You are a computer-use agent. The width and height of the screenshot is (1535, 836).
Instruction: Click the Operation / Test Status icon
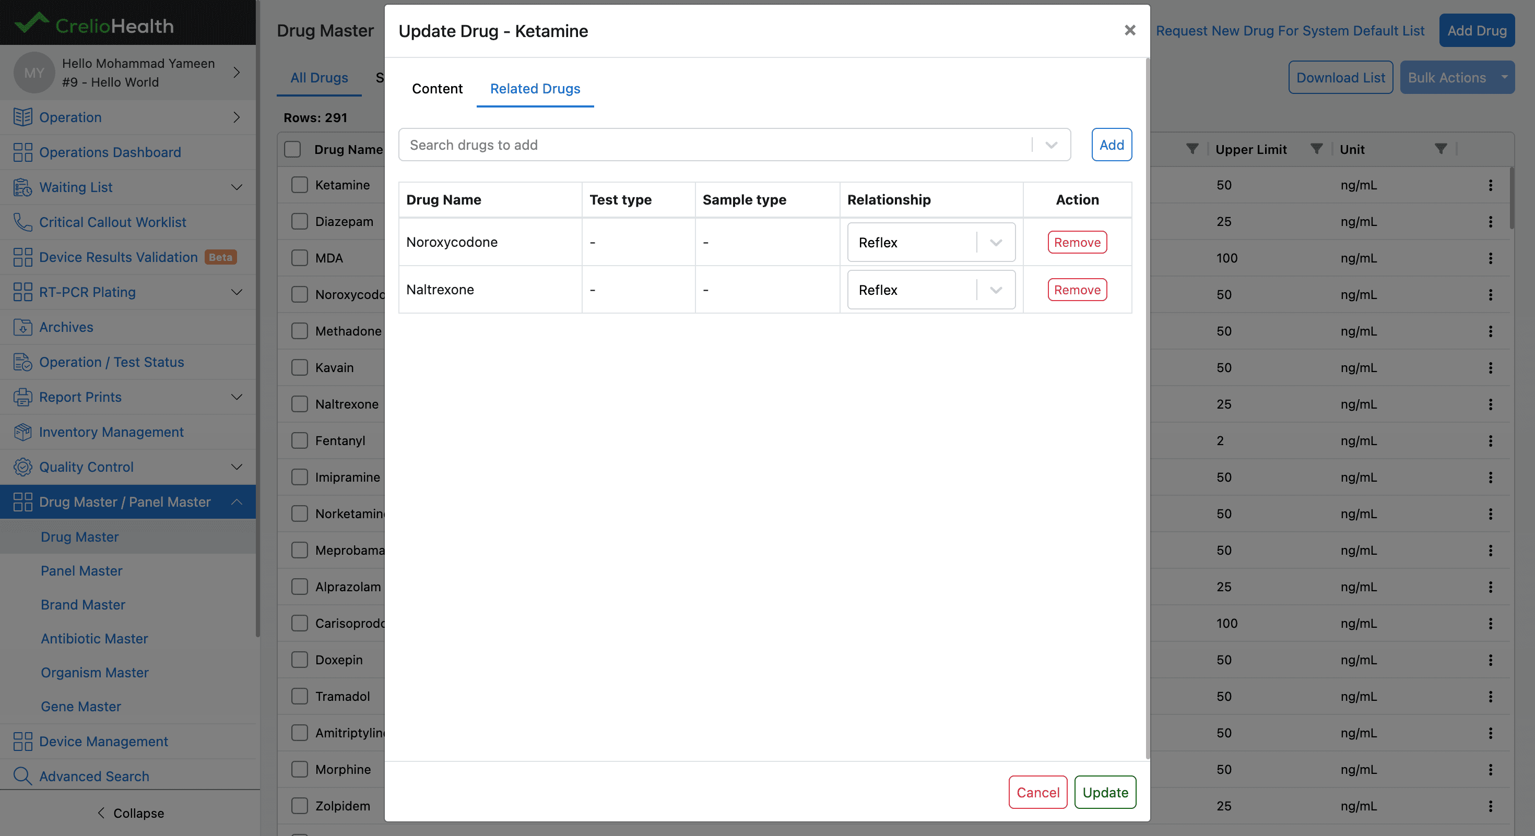pos(22,362)
